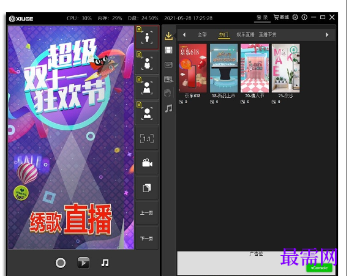The height and width of the screenshot is (276, 349).
Task: Click the date and time 2021-05-28 readout
Action: pos(189,18)
